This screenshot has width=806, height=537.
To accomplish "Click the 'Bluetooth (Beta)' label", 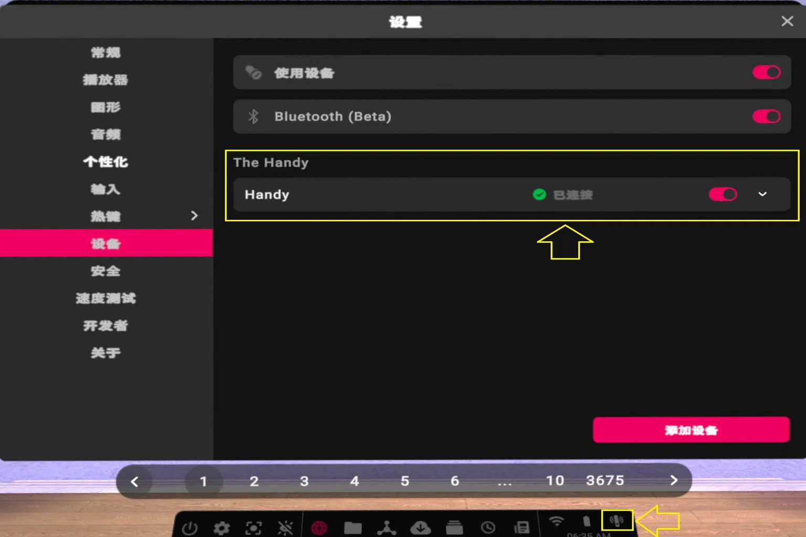I will coord(333,116).
